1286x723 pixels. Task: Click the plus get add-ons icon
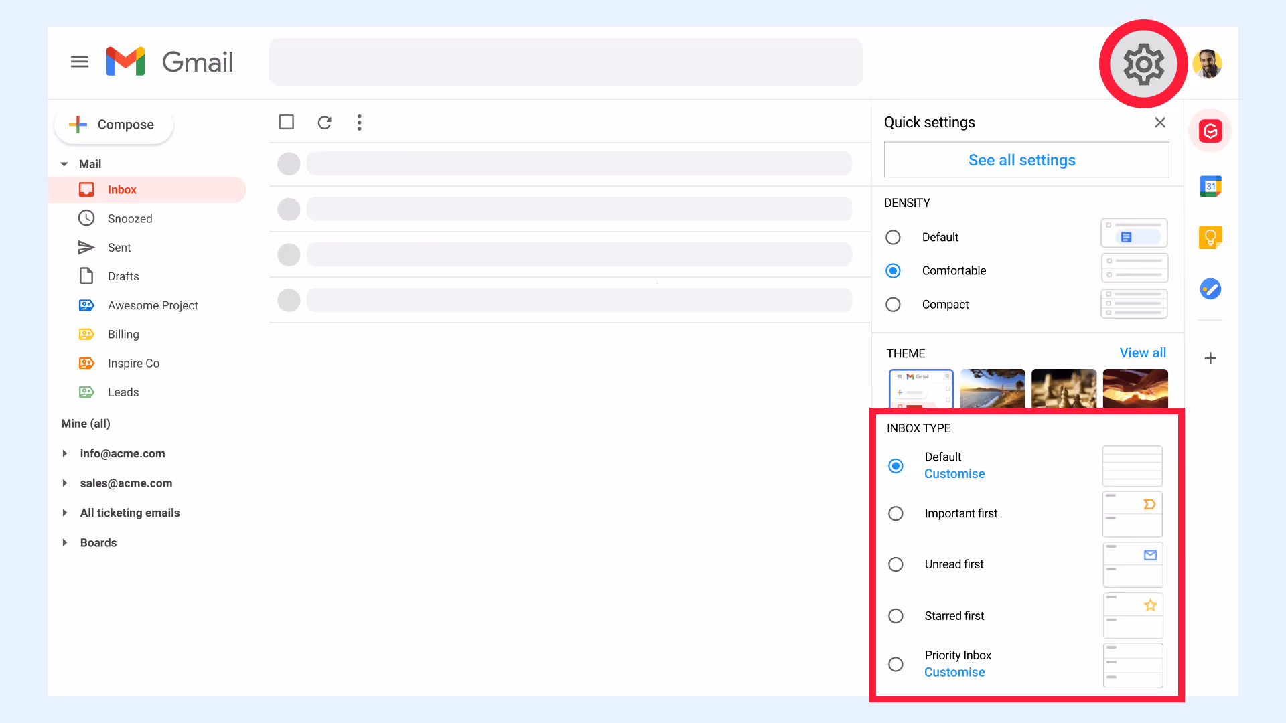pyautogui.click(x=1210, y=358)
